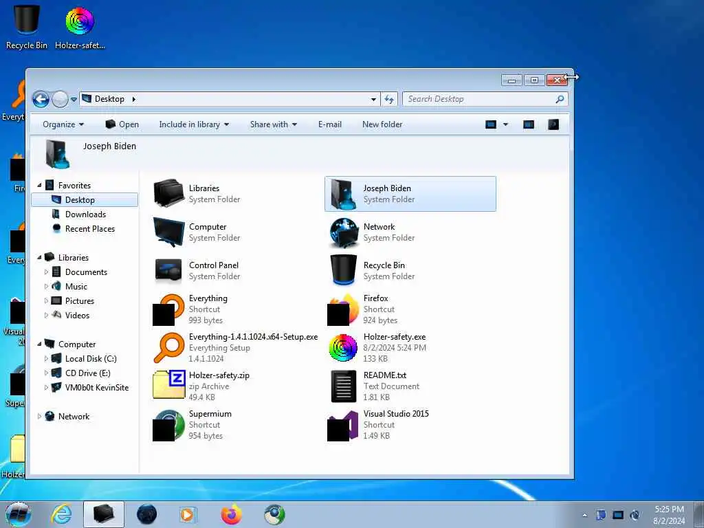Select the Everything shortcut icon

pyautogui.click(x=168, y=309)
